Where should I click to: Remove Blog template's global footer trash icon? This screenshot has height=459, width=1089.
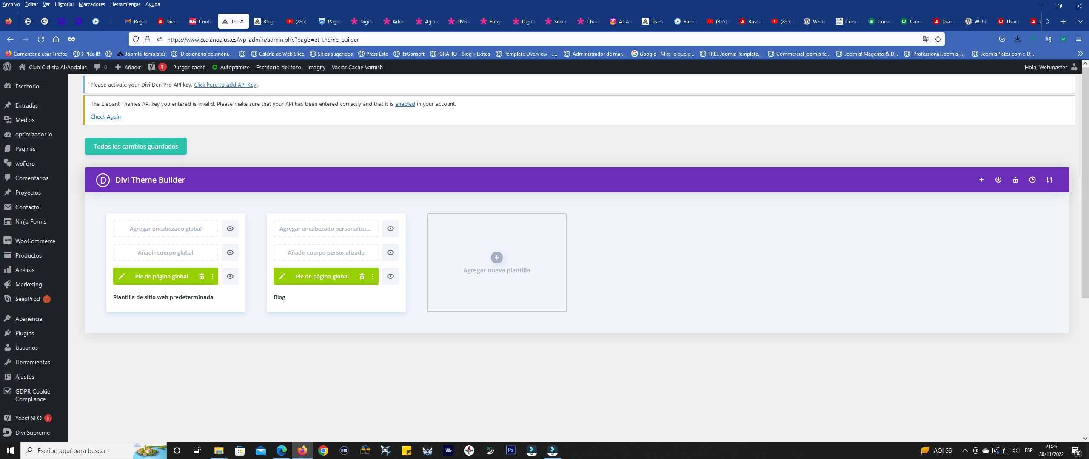tap(362, 276)
